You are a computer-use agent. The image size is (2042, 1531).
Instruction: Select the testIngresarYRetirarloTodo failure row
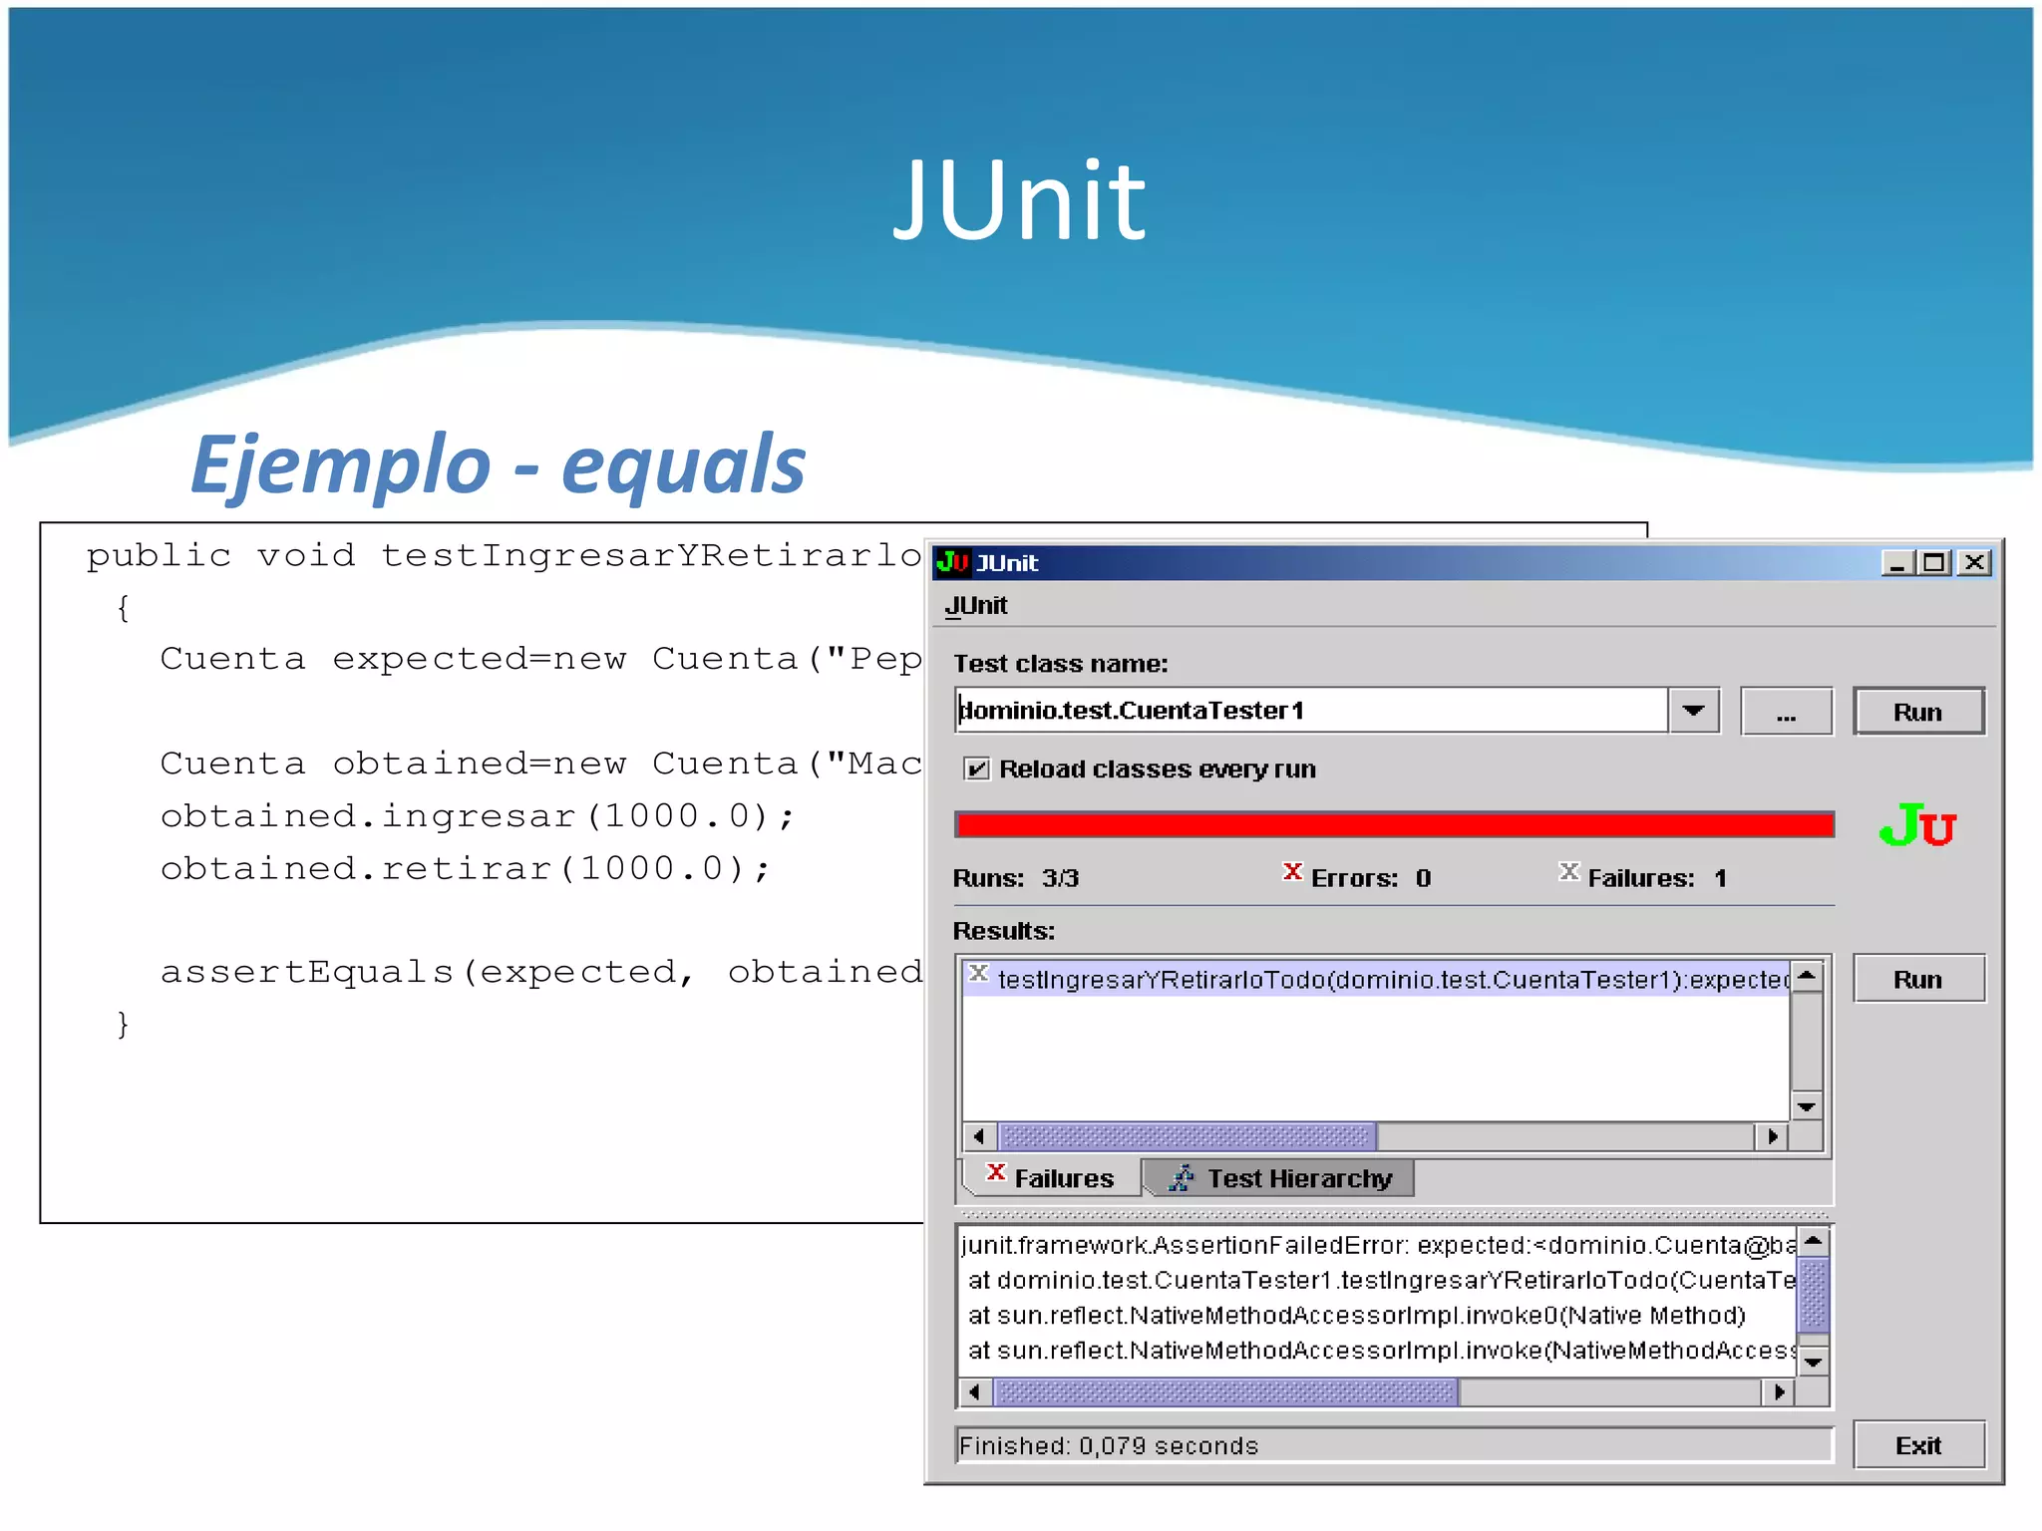tap(1377, 979)
